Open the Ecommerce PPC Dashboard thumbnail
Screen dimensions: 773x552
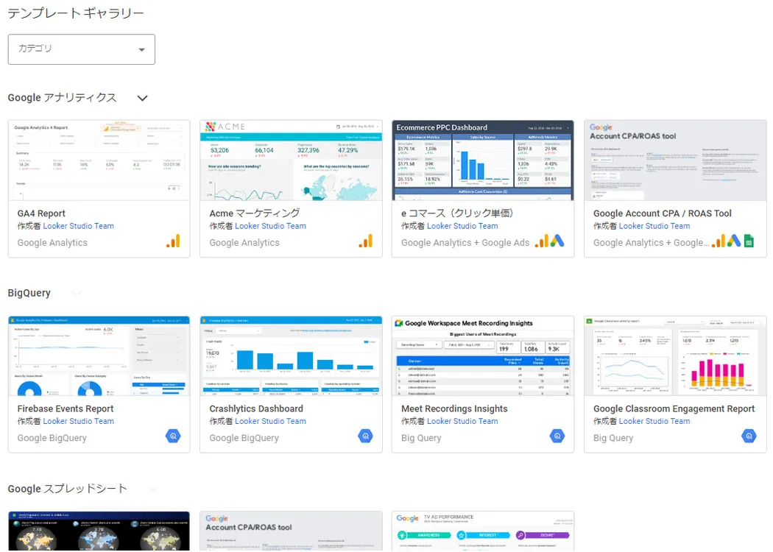pyautogui.click(x=482, y=160)
